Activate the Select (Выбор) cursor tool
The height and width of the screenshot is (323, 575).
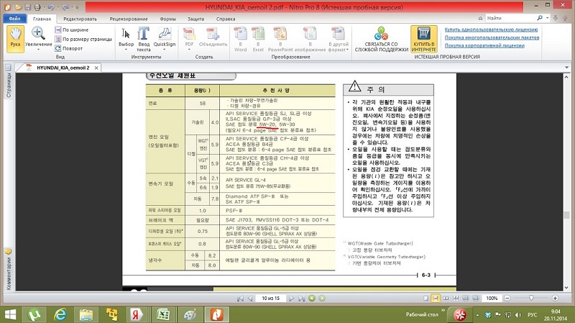[126, 37]
